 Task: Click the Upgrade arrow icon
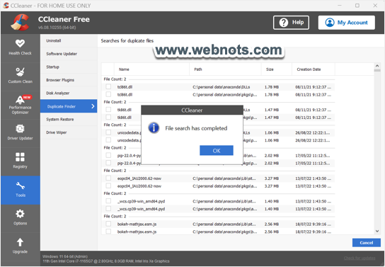pos(20,242)
